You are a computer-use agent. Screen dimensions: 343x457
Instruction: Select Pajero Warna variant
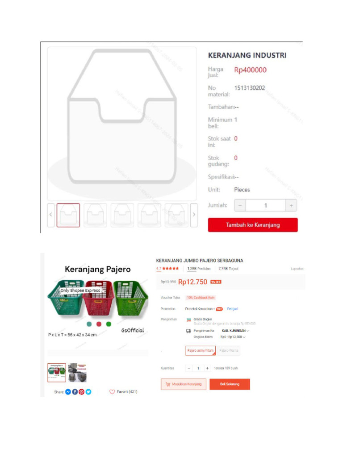pyautogui.click(x=229, y=350)
